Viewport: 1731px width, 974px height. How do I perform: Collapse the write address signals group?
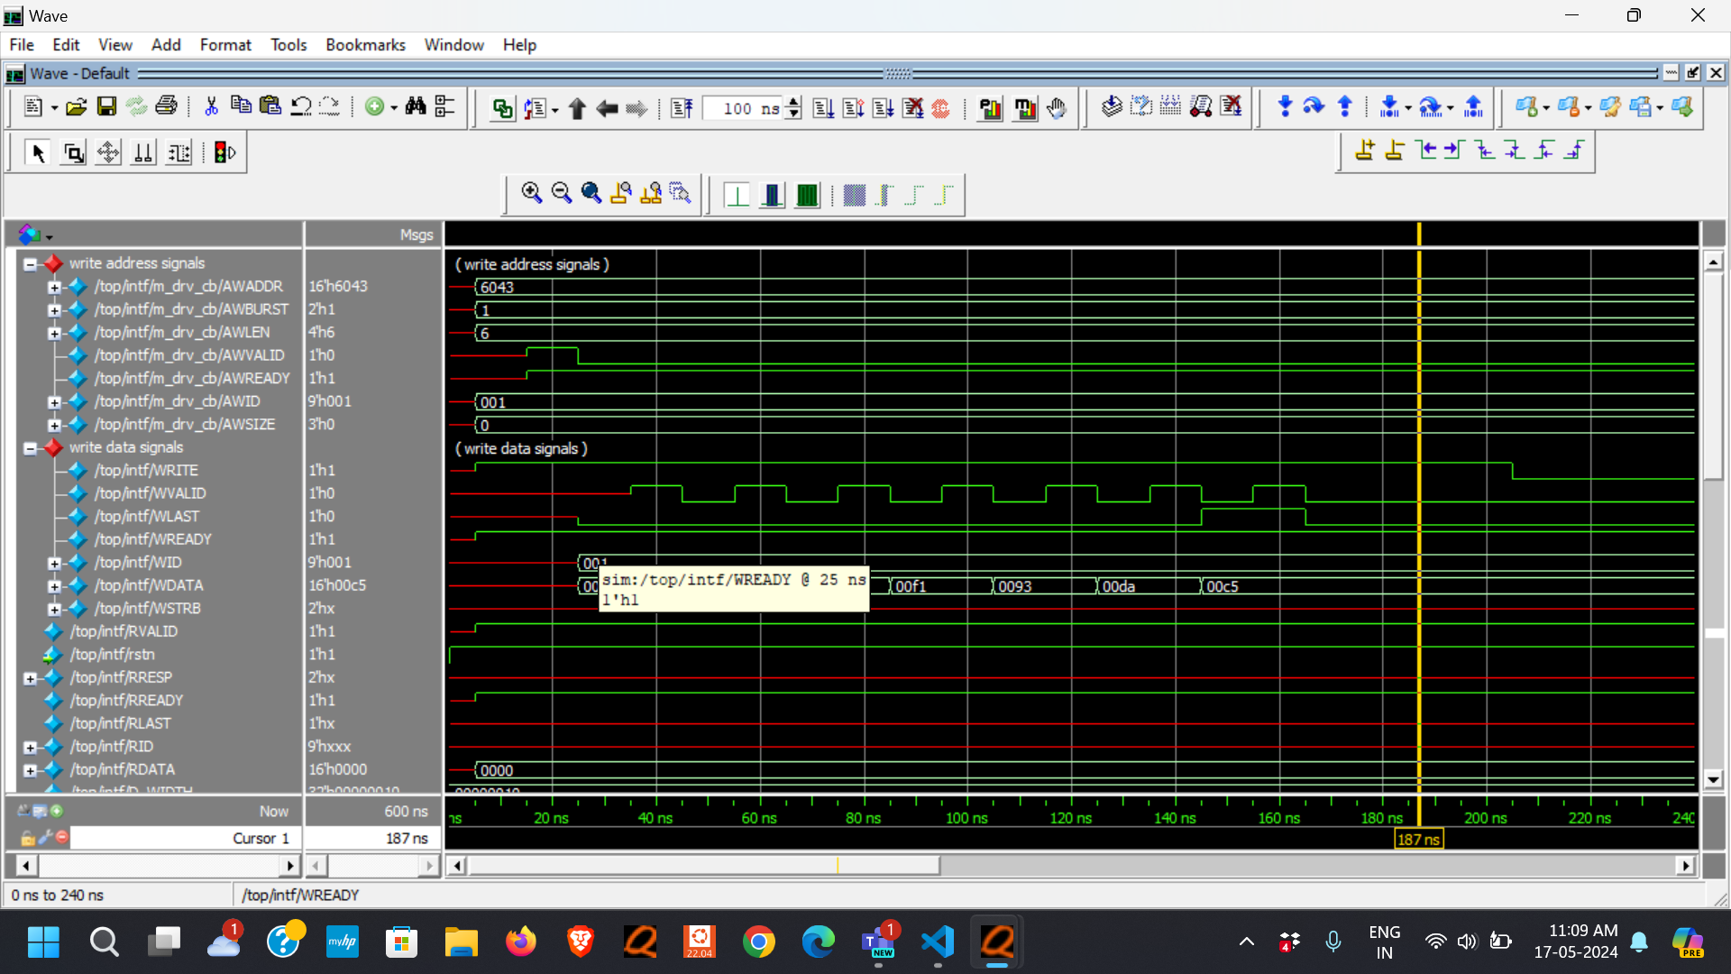click(x=30, y=264)
